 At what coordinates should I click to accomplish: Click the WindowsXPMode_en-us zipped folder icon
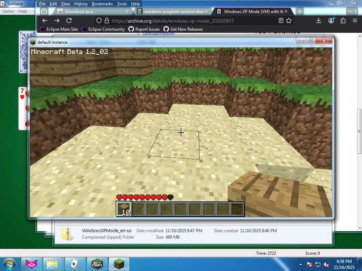[x=67, y=234]
